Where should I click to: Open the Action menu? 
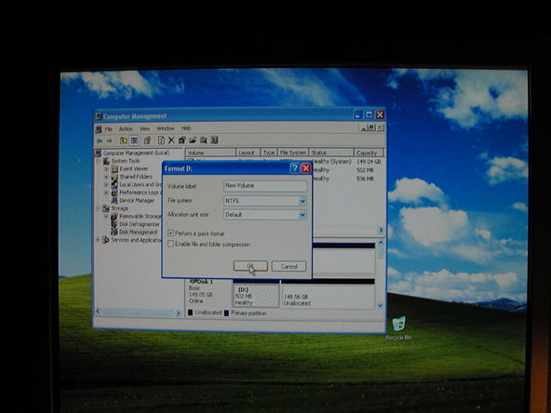coord(126,129)
